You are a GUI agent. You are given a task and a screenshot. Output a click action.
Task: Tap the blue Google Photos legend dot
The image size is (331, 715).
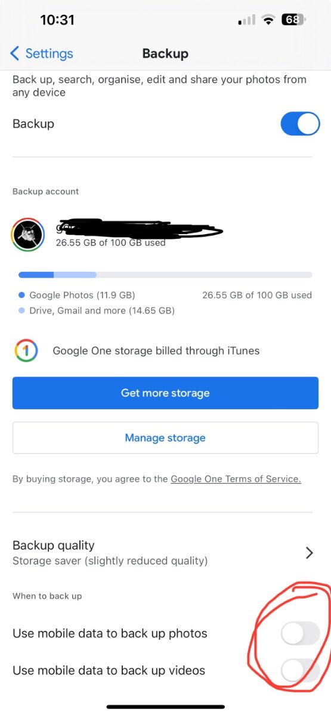click(x=21, y=295)
